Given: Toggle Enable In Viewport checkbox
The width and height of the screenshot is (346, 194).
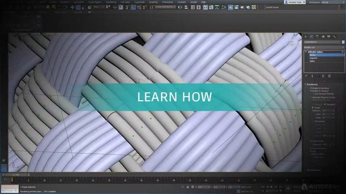Looking at the screenshot, I should (x=311, y=91).
